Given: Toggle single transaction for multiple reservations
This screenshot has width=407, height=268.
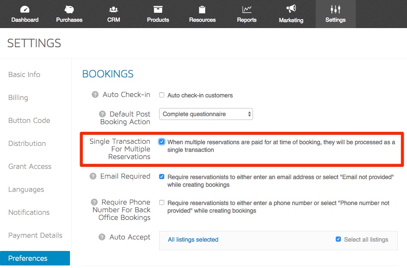Looking at the screenshot, I should [x=161, y=142].
